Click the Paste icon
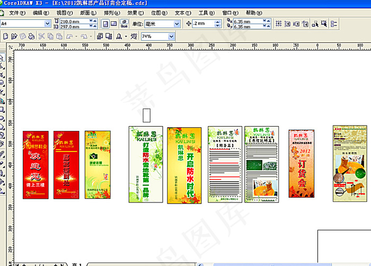This screenshot has height=266, width=371. pyautogui.click(x=59, y=36)
